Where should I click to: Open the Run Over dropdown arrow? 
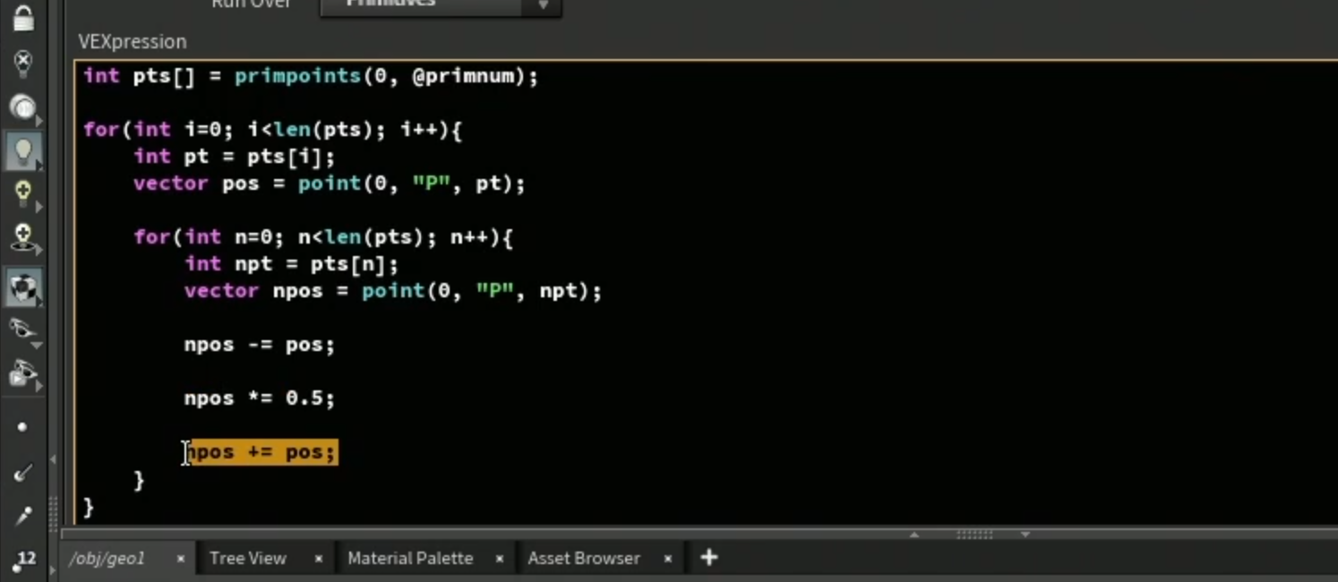point(543,5)
